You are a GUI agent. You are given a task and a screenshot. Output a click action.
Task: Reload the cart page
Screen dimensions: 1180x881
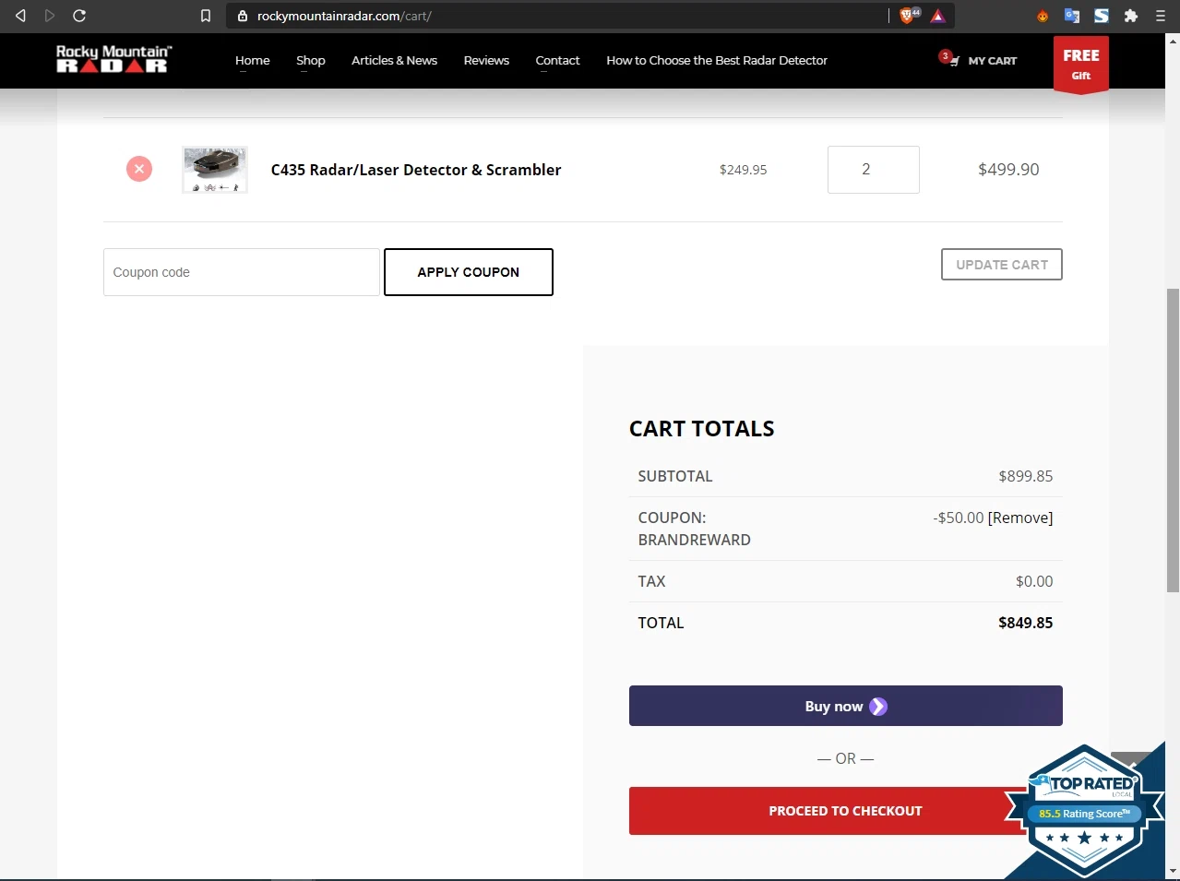point(79,16)
